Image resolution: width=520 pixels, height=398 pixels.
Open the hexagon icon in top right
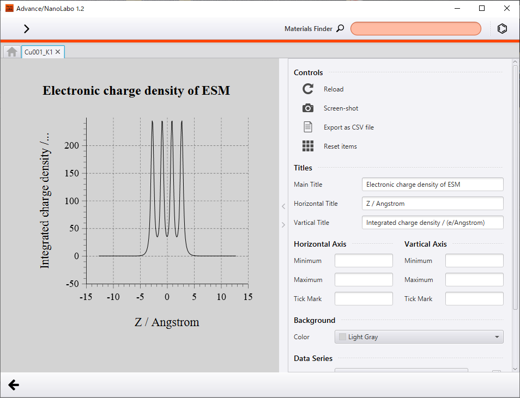(502, 29)
